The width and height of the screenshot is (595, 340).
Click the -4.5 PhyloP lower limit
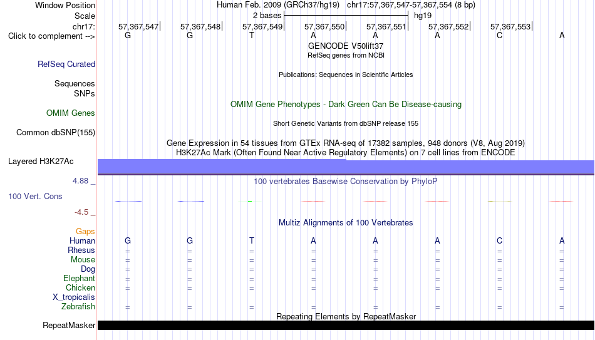pyautogui.click(x=81, y=212)
